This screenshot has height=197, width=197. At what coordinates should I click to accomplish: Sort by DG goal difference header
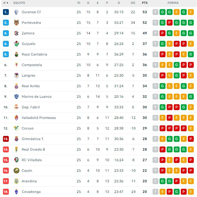[133, 3]
